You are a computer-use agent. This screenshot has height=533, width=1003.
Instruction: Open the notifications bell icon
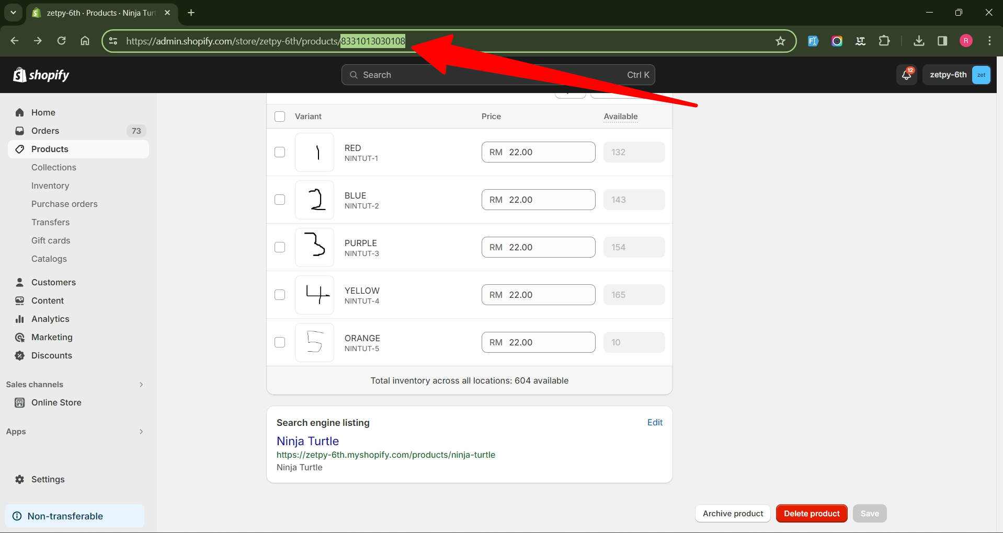pyautogui.click(x=907, y=75)
